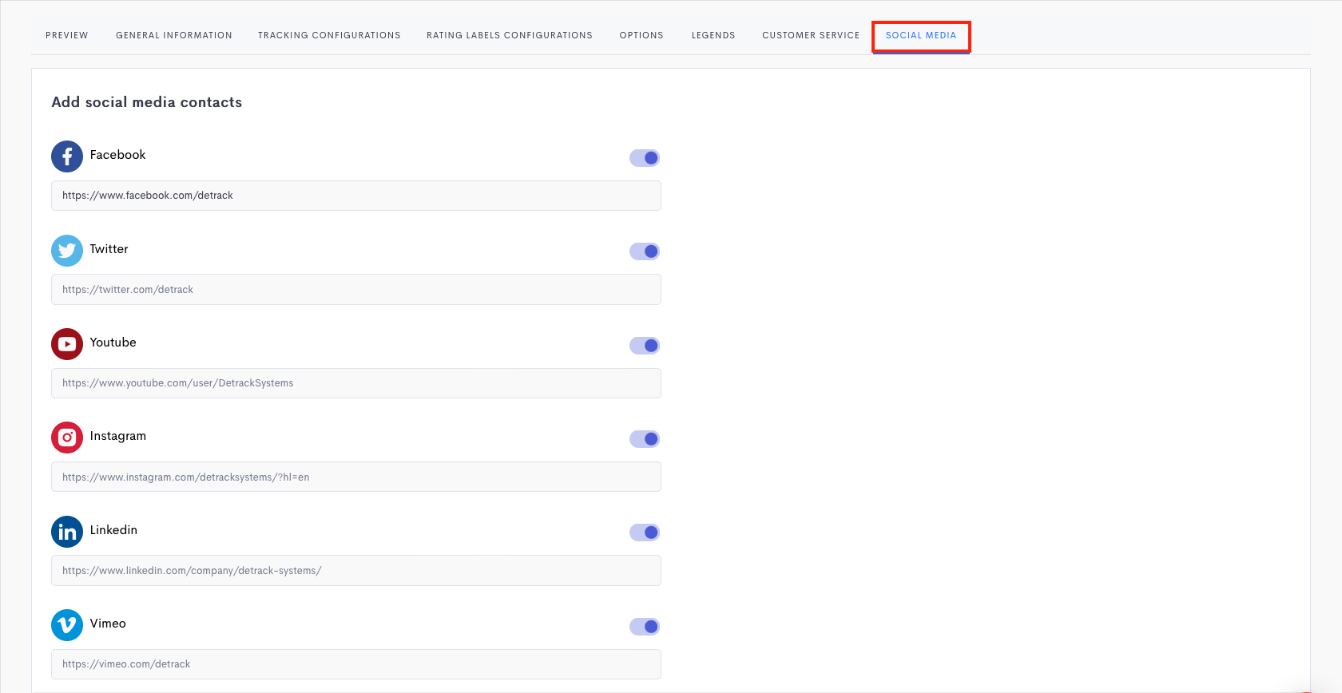Edit the Instagram URL field
1342x693 pixels.
356,477
